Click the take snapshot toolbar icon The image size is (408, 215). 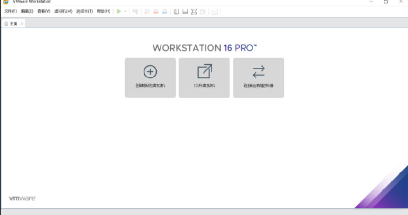pyautogui.click(x=147, y=11)
